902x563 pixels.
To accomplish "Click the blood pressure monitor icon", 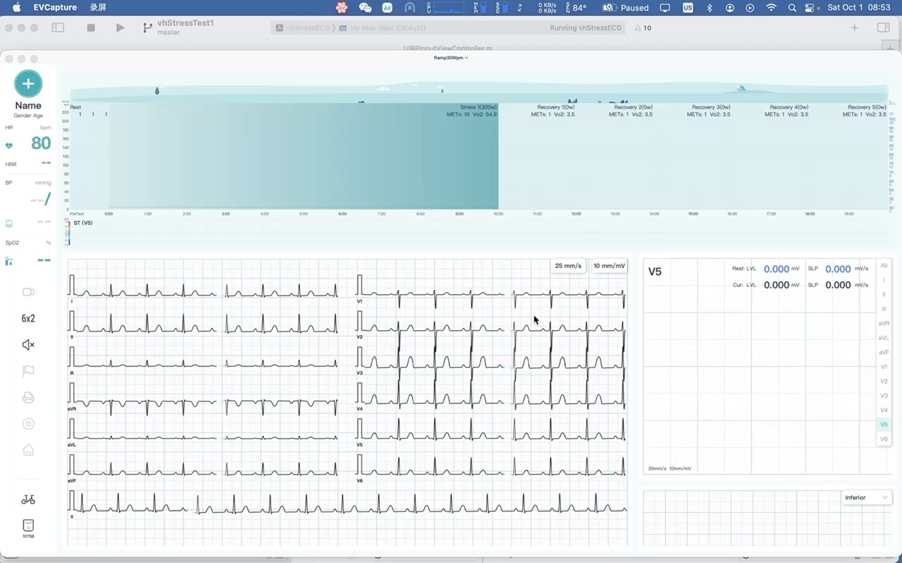I will tap(9, 223).
